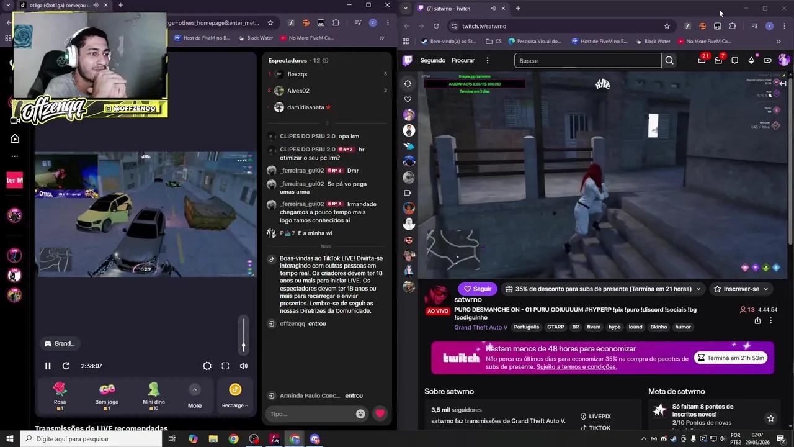This screenshot has height=447, width=794.
Task: Enter fullscreen on the TikTok player
Action: click(x=225, y=366)
